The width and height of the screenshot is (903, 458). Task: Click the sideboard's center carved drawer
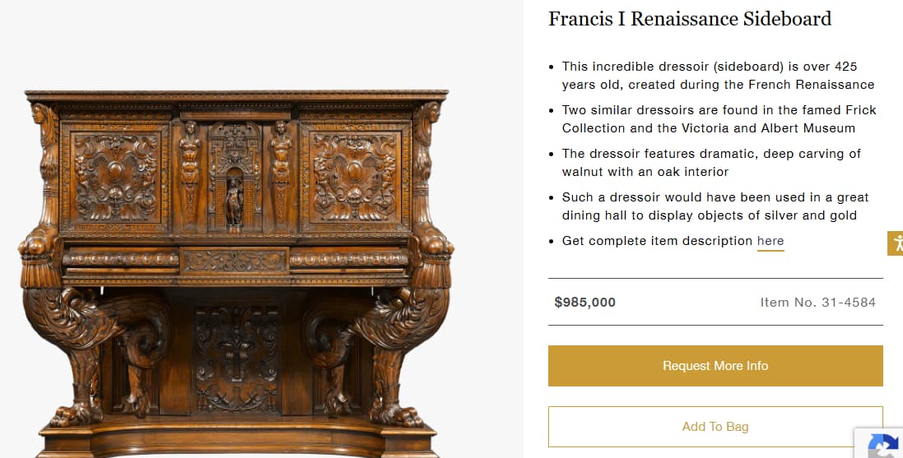(x=235, y=261)
